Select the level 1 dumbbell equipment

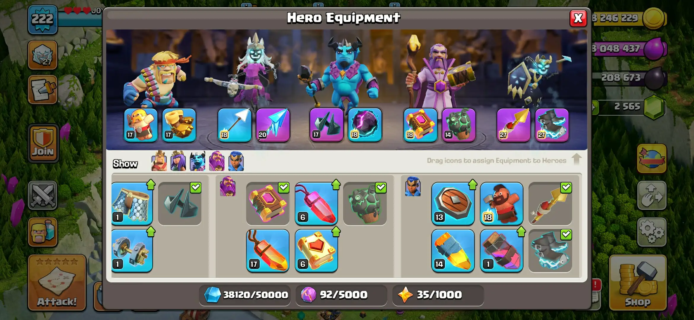point(132,251)
